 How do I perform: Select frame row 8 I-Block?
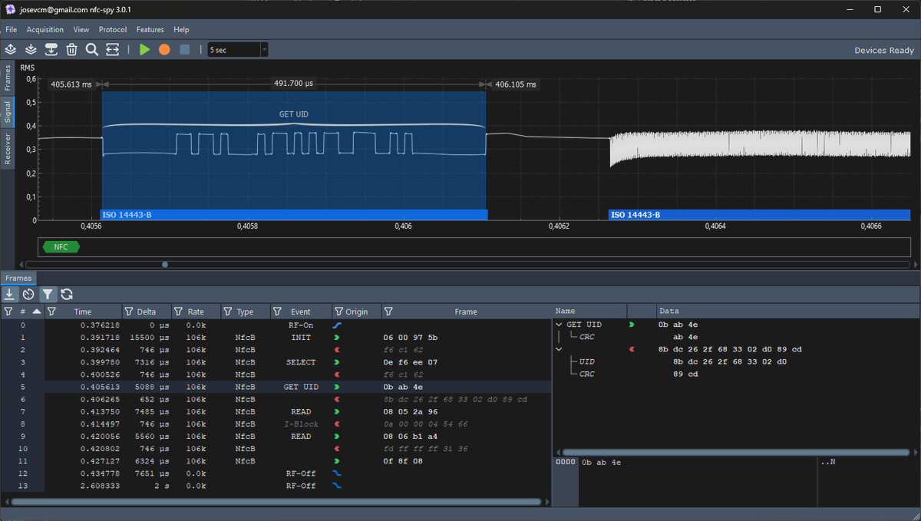[x=276, y=424]
